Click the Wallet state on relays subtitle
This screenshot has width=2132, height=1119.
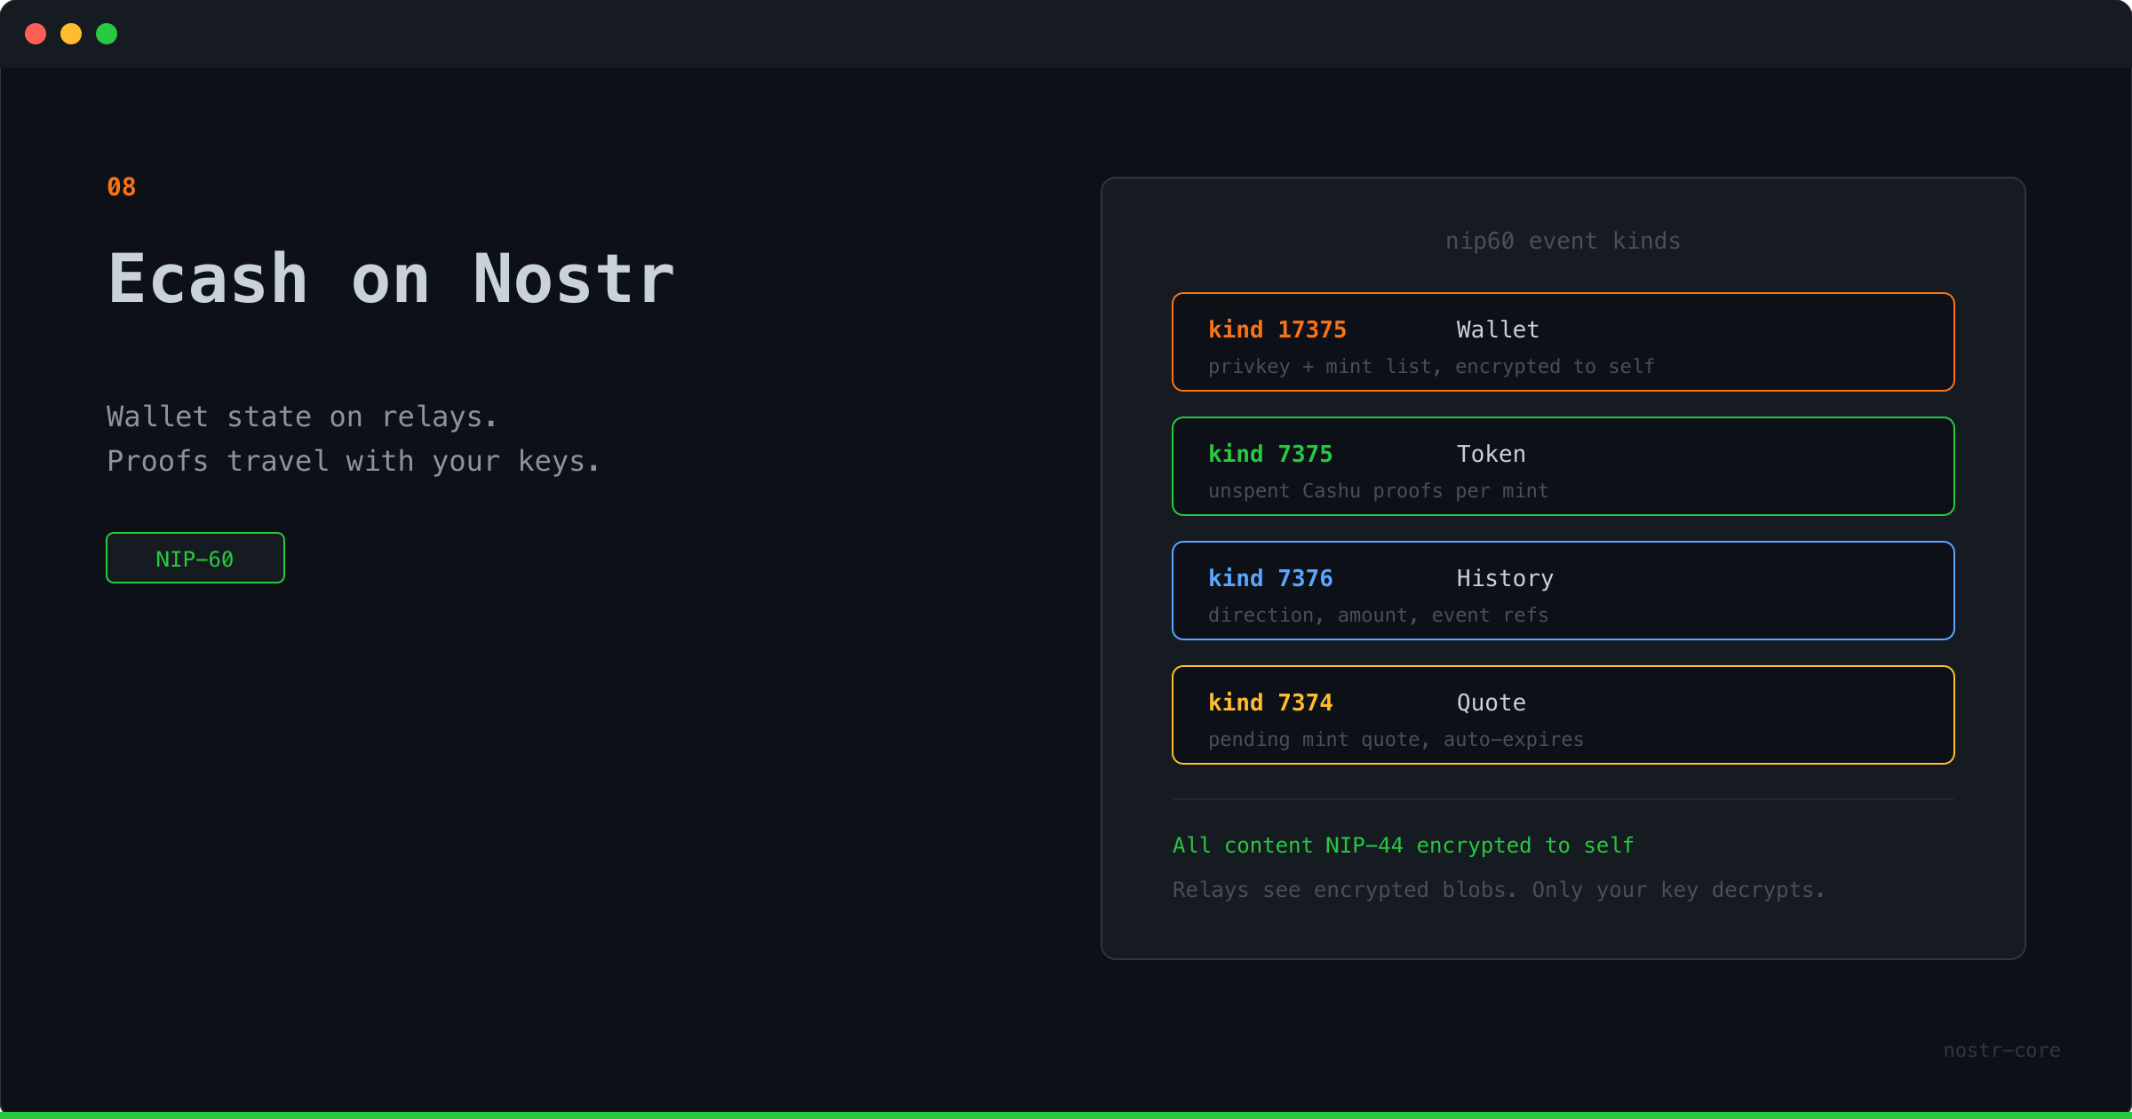[x=301, y=416]
